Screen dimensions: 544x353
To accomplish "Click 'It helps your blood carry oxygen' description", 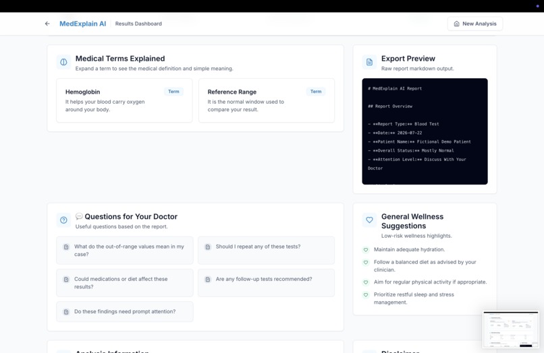I will pos(105,106).
